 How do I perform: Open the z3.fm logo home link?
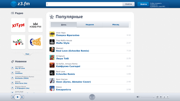(x=20, y=4)
